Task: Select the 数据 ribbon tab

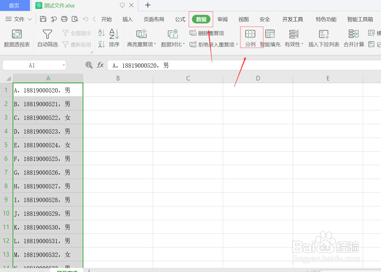Action: [201, 19]
